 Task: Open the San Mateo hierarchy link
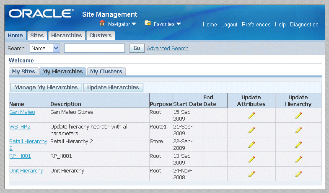pos(22,112)
